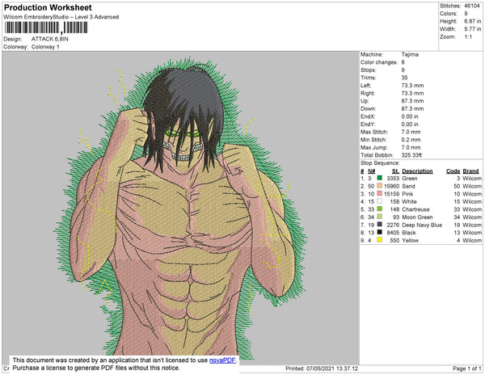
Task: Click the Black stitch count 8405
Action: click(x=393, y=233)
